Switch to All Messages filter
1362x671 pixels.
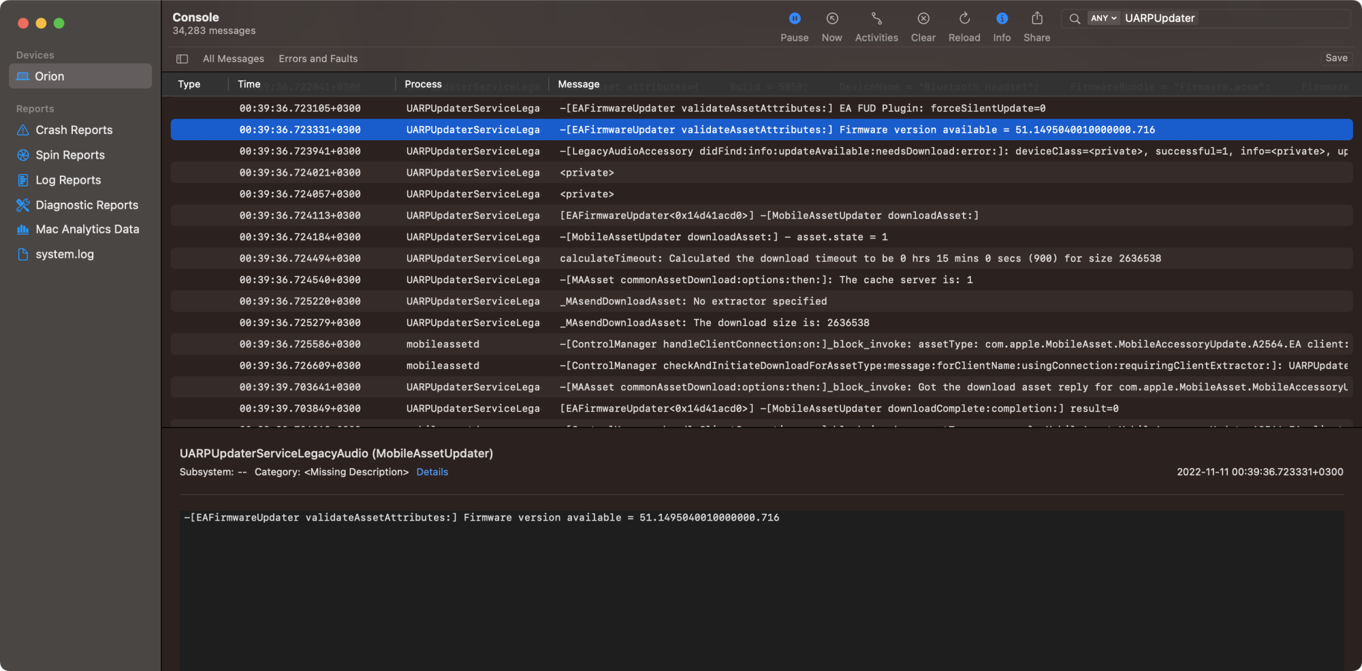pos(233,59)
